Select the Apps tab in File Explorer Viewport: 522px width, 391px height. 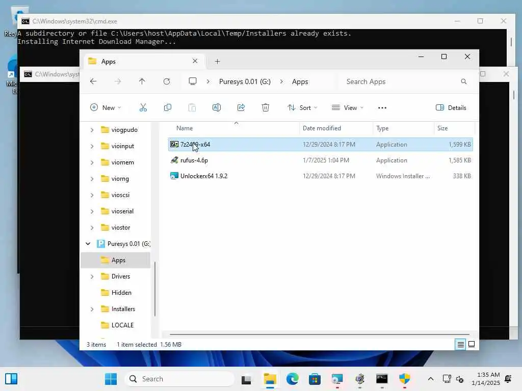(143, 62)
